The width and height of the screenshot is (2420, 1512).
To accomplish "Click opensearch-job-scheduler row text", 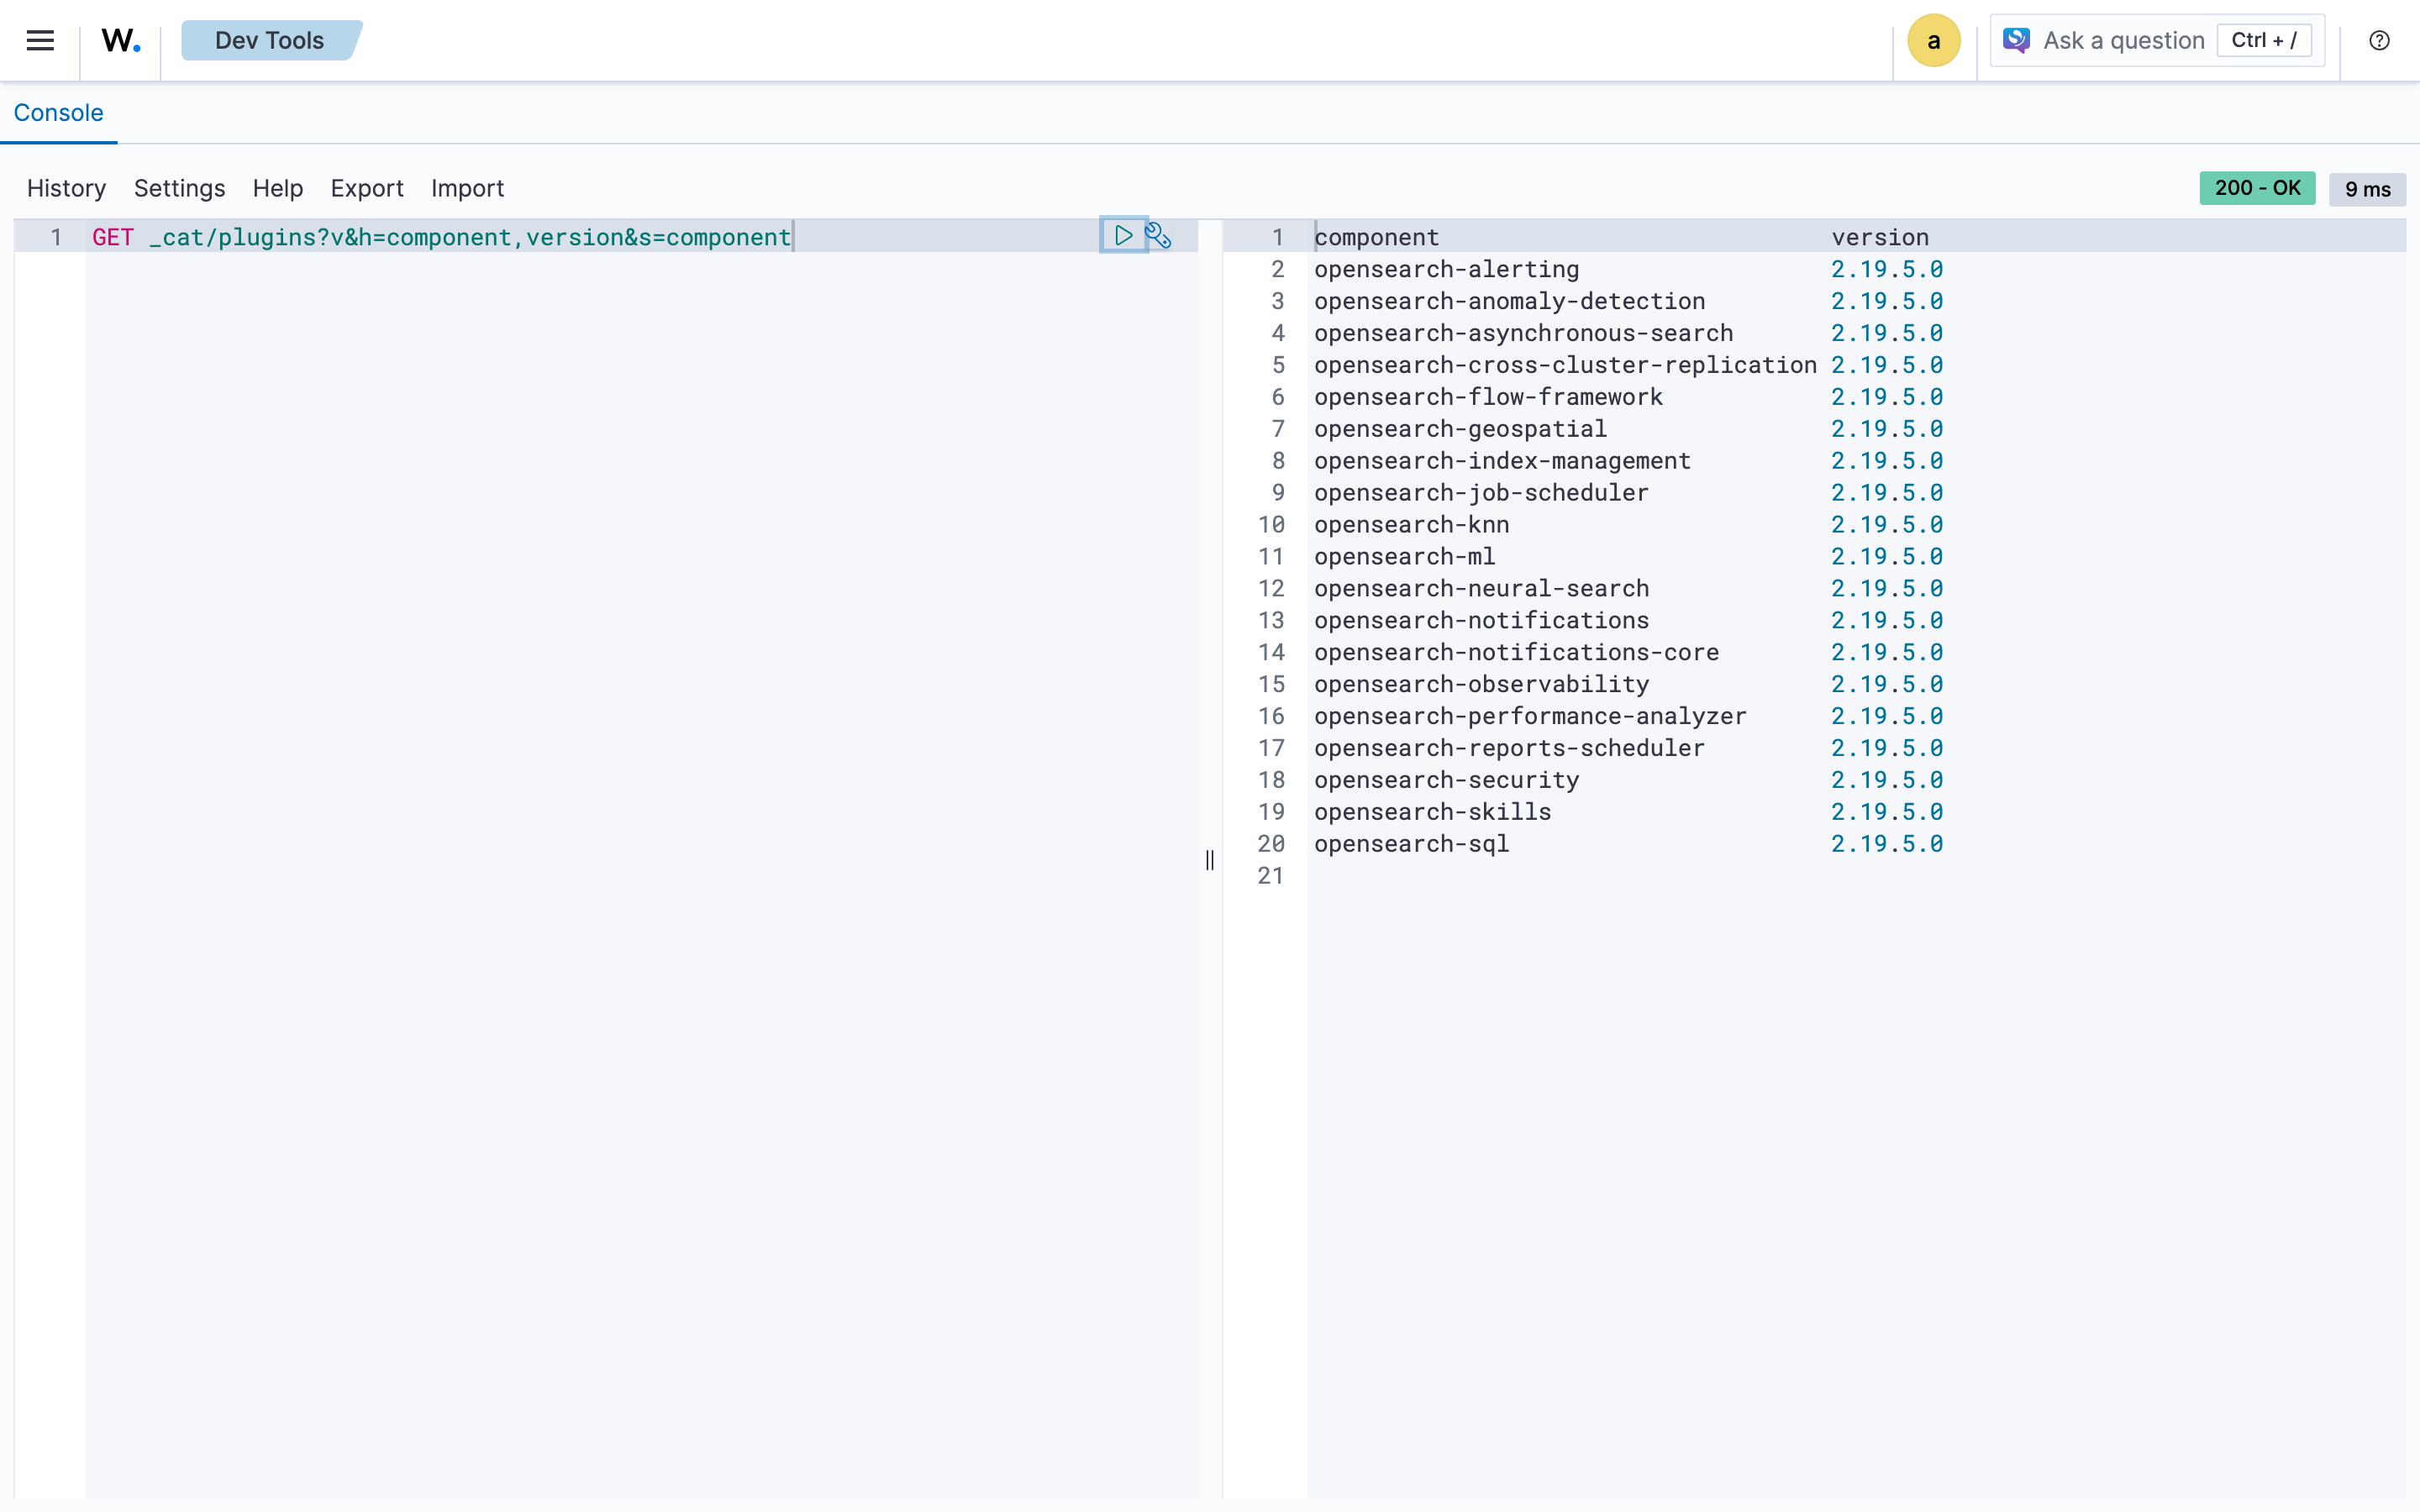I will pos(1481,493).
